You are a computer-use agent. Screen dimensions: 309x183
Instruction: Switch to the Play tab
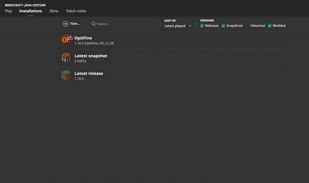pyautogui.click(x=8, y=11)
